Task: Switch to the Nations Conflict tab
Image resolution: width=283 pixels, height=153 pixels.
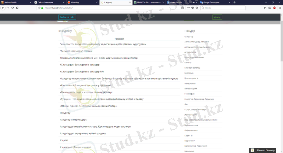Action: 14,2
